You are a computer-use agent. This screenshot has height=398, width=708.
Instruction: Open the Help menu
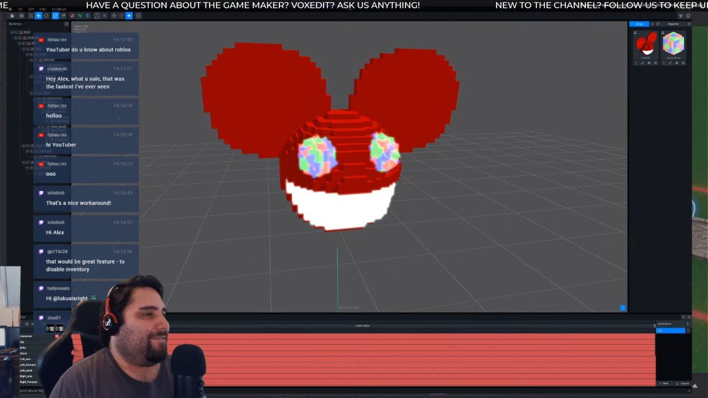tap(43, 9)
